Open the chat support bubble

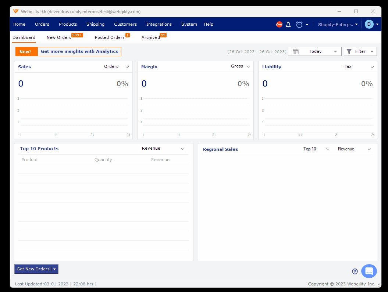[x=369, y=271]
